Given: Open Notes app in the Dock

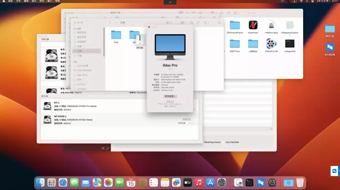Looking at the screenshot, I should coord(165,183).
